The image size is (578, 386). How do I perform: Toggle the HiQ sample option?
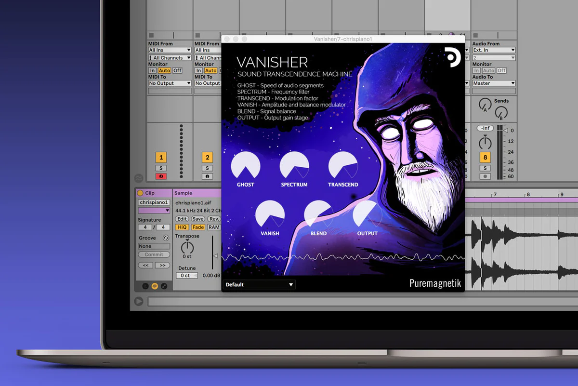182,227
